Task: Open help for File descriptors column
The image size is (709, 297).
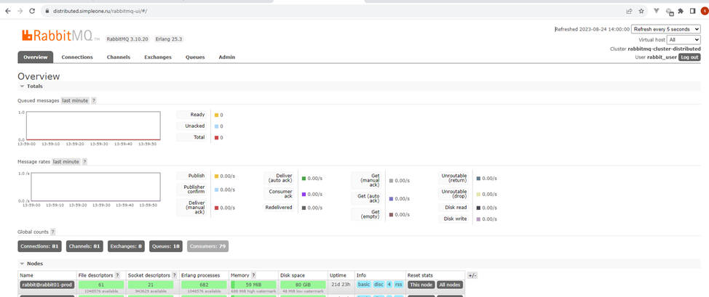Action: tap(117, 276)
